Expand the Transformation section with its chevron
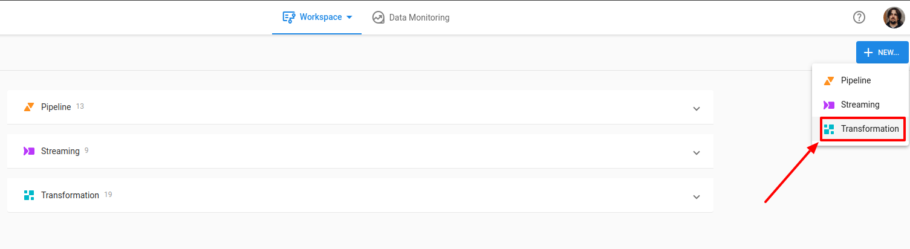Screen dimensions: 910x249 [x=696, y=197]
